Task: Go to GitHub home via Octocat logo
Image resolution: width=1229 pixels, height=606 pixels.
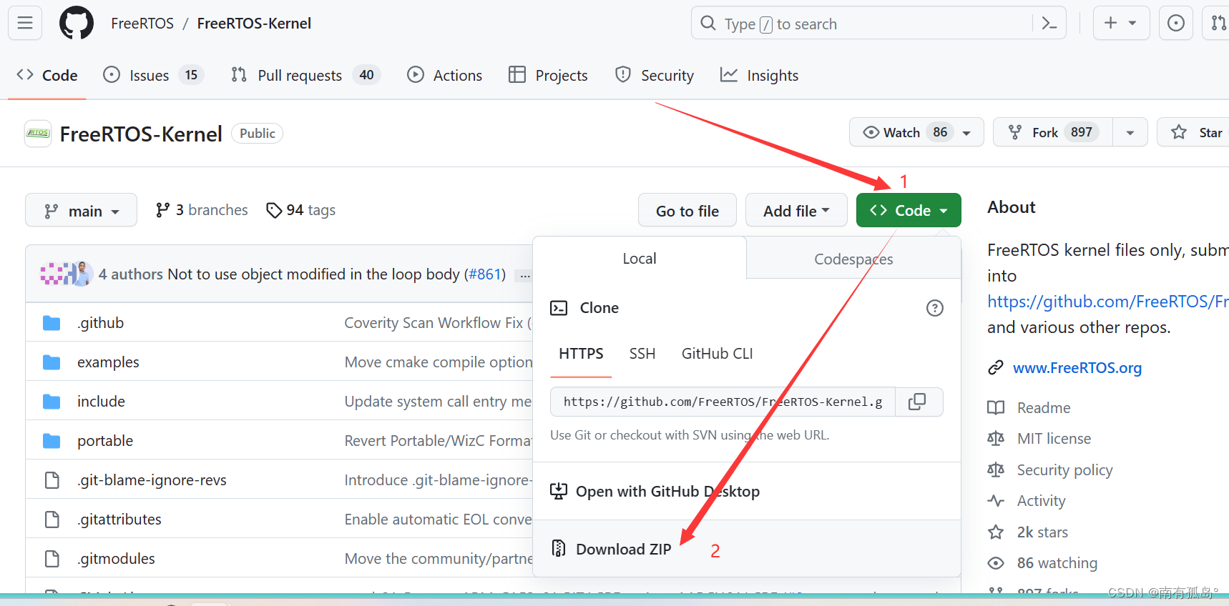Action: [x=77, y=23]
